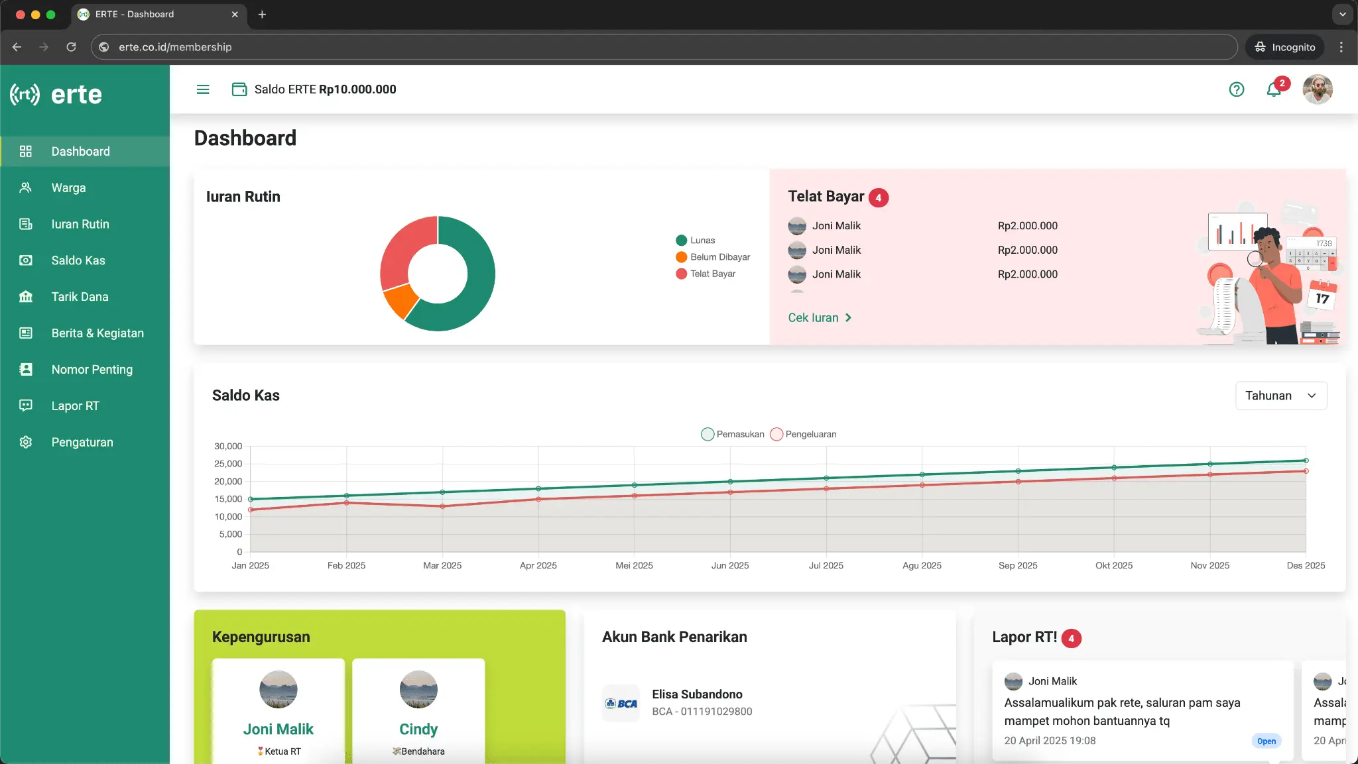Click the Berita & Kegiatan news icon
1358x764 pixels.
(x=26, y=333)
